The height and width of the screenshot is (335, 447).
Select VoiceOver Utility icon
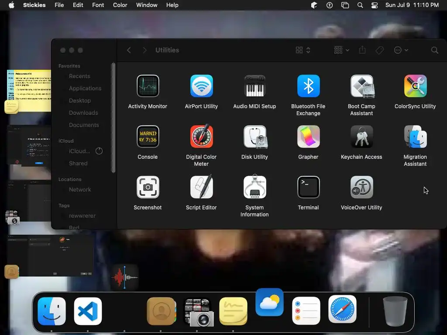(x=361, y=187)
